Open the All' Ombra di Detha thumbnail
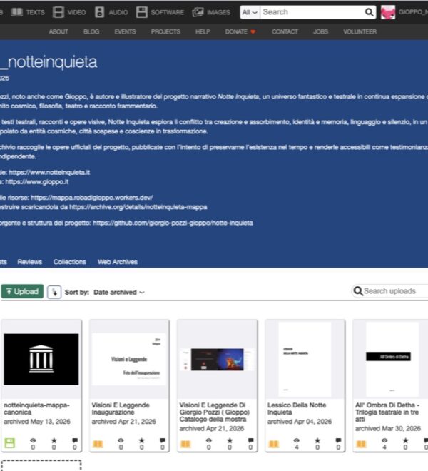 click(x=392, y=359)
